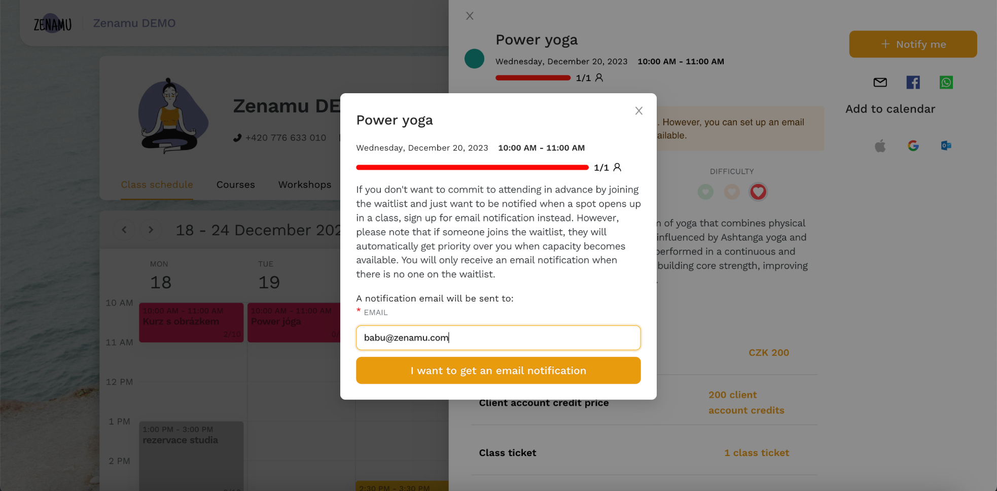Screen dimensions: 997x491
Task: Select the red heart difficulty icon
Action: [758, 192]
